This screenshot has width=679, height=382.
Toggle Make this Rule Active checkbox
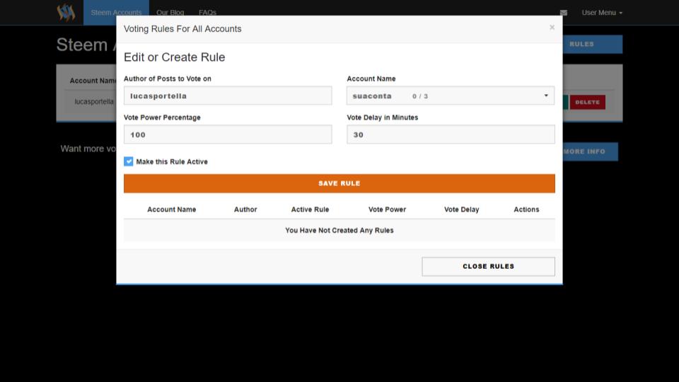pyautogui.click(x=129, y=161)
